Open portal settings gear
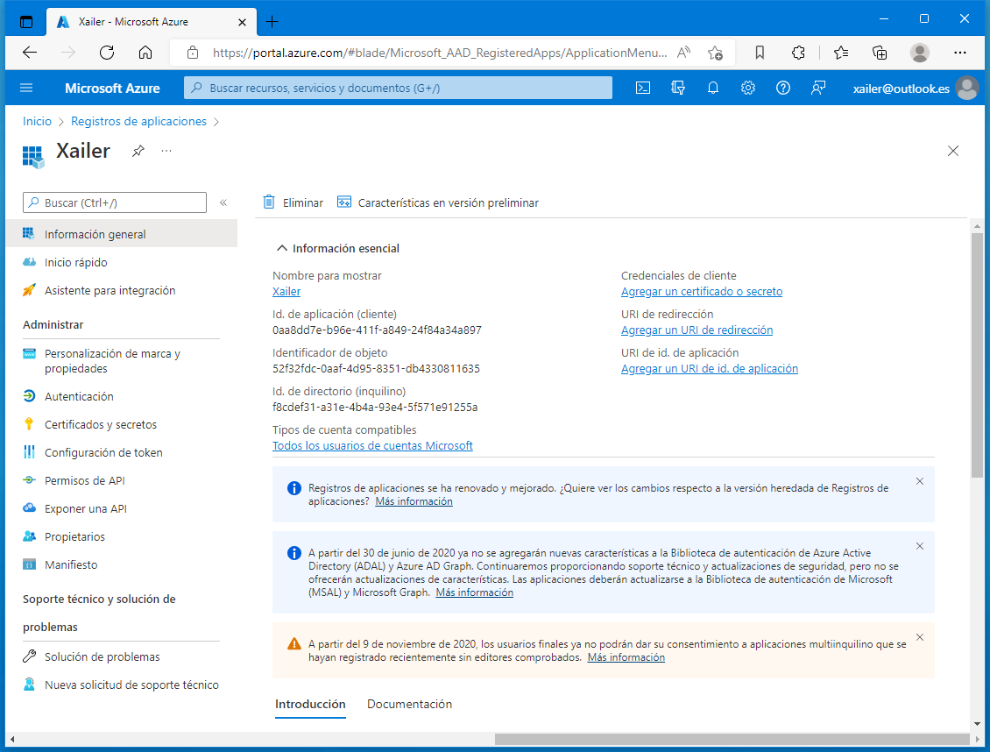 click(748, 88)
